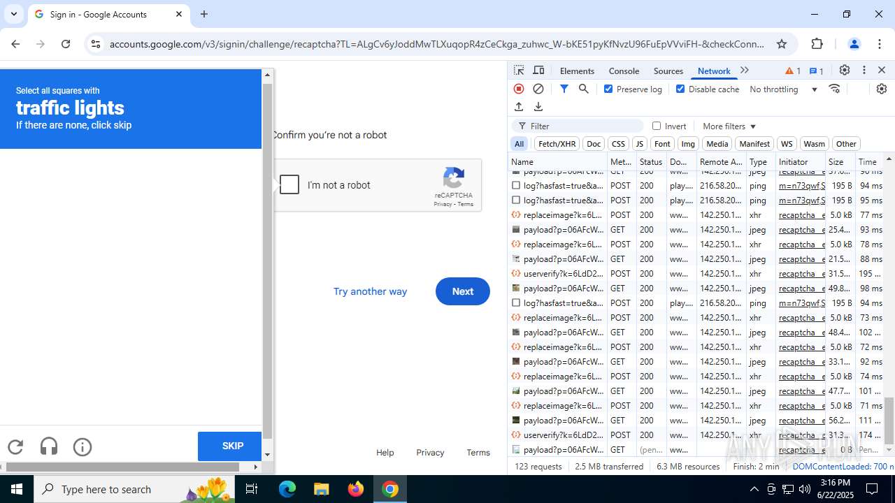Open Chrome three-dot menu
This screenshot has width=895, height=503.
[x=880, y=44]
